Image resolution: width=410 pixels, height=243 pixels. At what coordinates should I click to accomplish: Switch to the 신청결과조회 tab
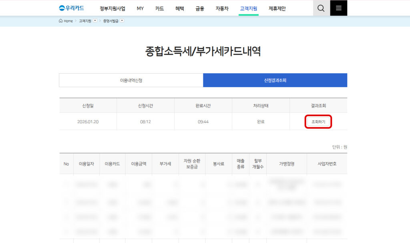[x=275, y=80]
